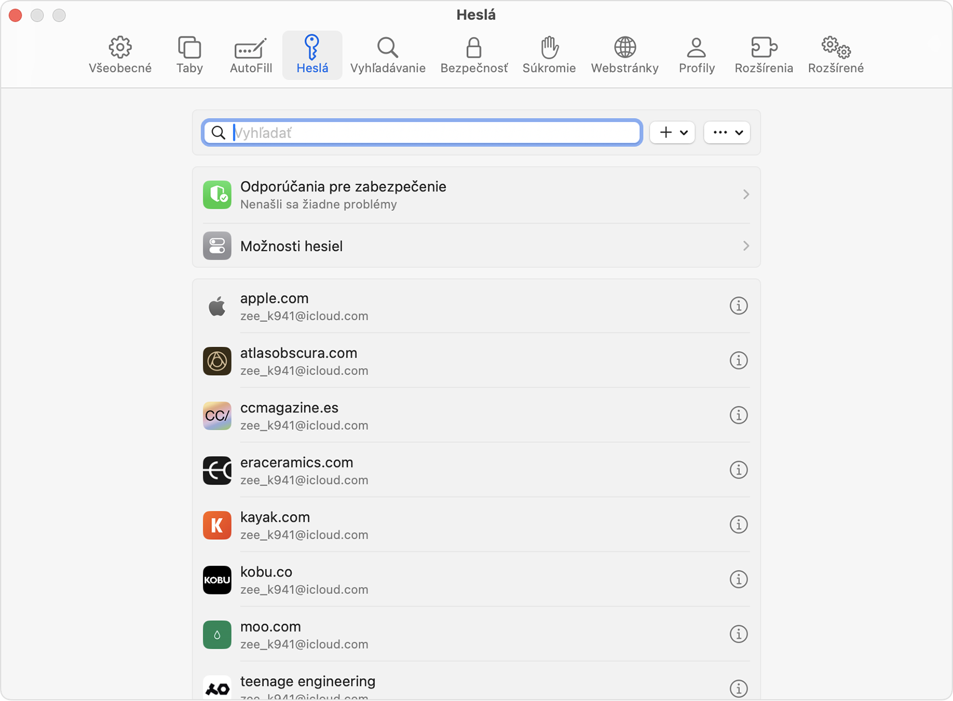
Task: Close the Heslá window with red button
Action: click(15, 15)
